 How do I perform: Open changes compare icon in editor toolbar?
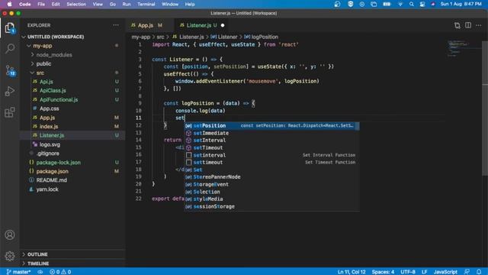tap(457, 25)
